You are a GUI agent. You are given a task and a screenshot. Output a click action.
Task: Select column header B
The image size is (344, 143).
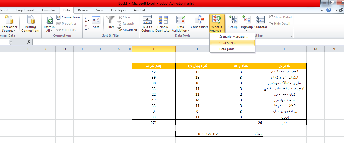pos(28,49)
